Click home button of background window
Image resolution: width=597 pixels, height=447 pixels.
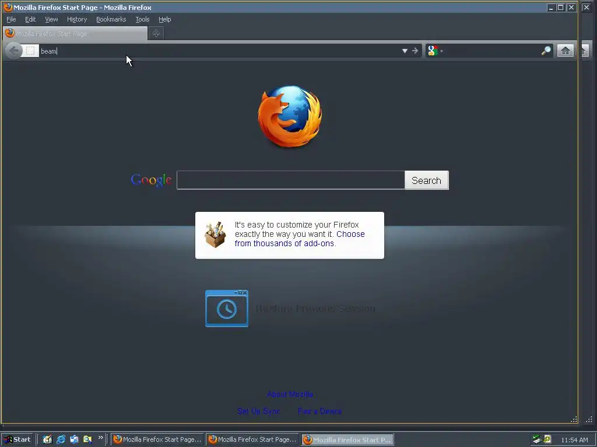tap(585, 51)
